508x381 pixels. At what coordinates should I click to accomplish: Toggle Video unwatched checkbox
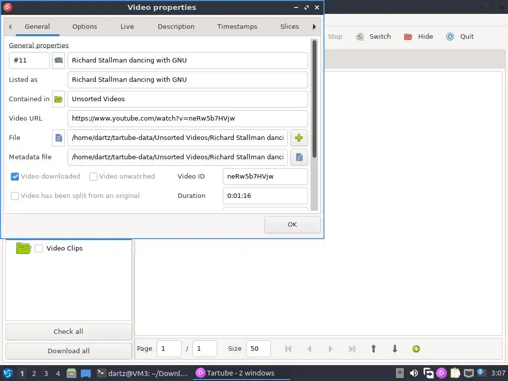tap(93, 177)
